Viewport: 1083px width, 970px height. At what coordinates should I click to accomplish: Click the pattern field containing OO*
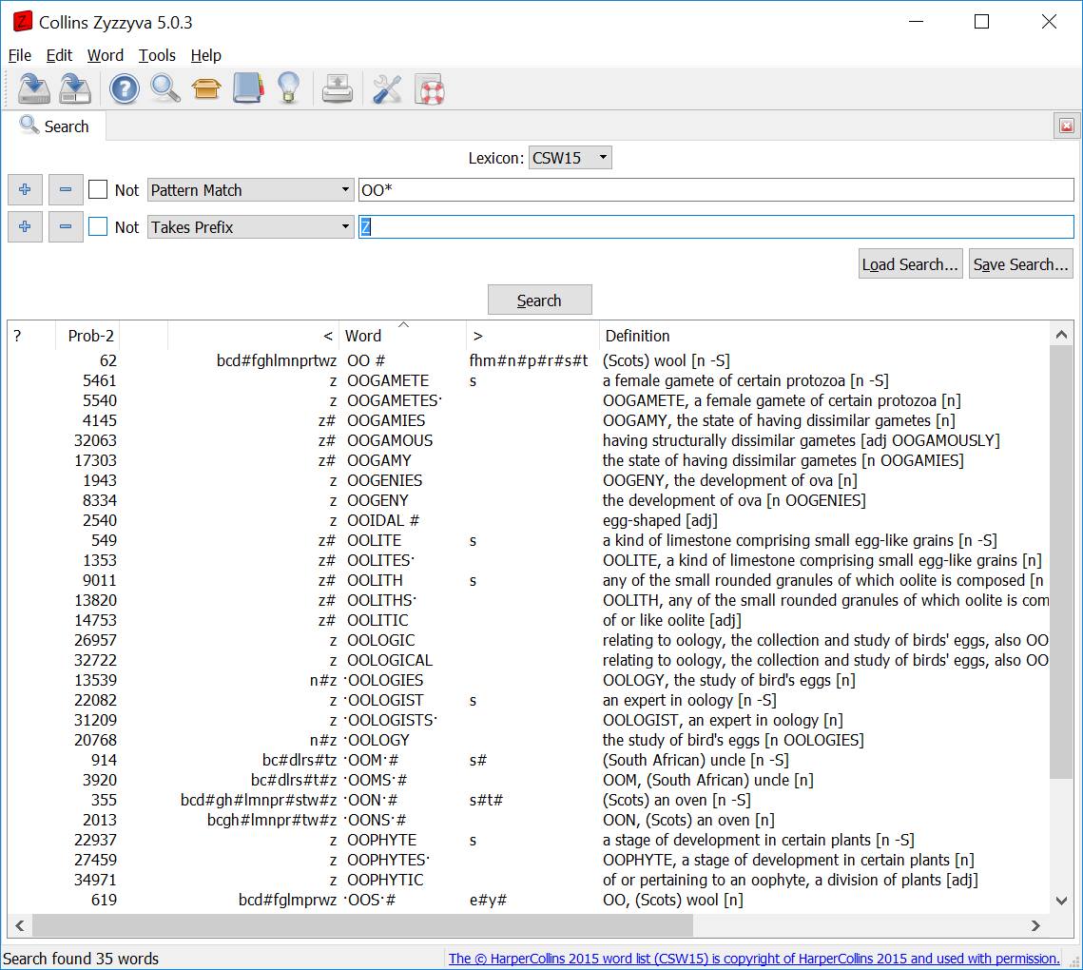[x=716, y=190]
